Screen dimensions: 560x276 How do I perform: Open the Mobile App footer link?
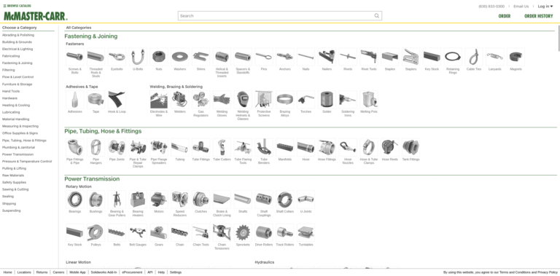pos(77,272)
